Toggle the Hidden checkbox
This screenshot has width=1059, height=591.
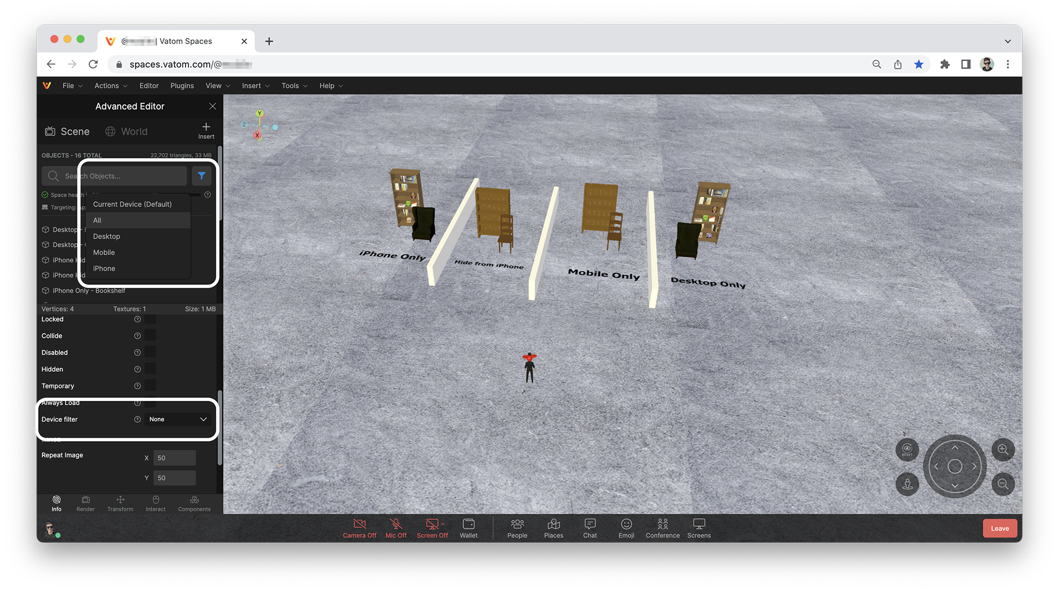point(150,369)
